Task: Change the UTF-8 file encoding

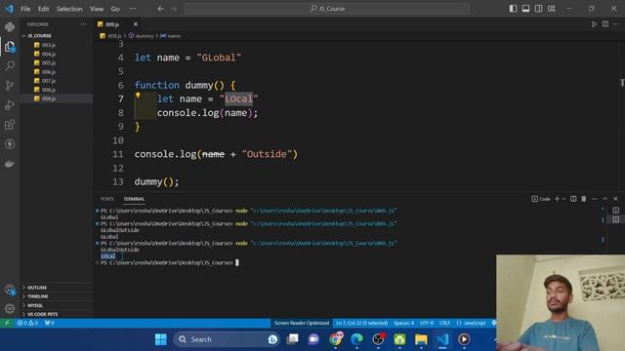Action: (x=427, y=323)
